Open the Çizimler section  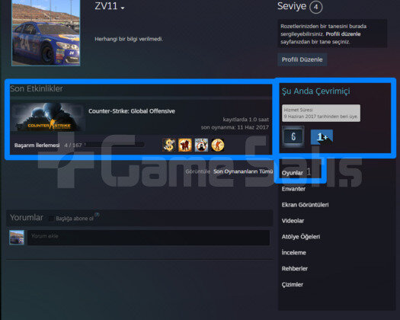(x=293, y=284)
